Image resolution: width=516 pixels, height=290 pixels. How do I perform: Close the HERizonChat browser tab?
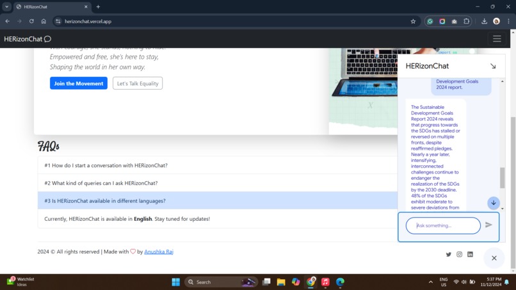tap(86, 6)
